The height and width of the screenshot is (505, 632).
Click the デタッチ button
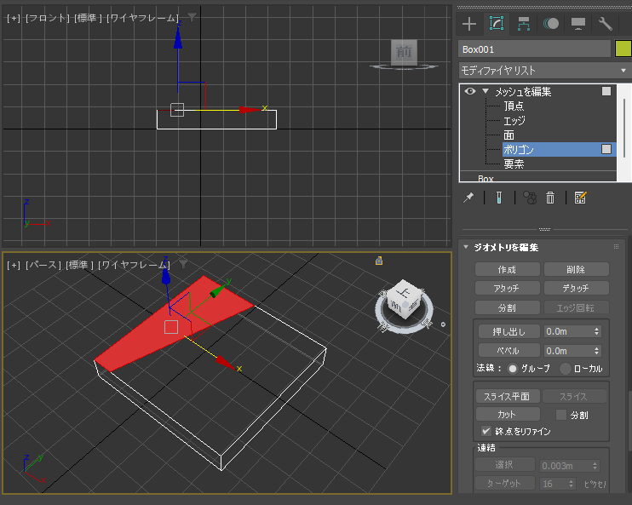(x=576, y=288)
